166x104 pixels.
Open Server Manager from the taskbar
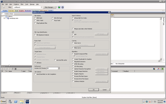click(10, 101)
